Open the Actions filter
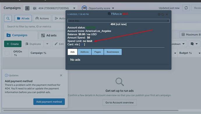The width and height of the screenshot is (201, 114). pyautogui.click(x=42, y=18)
